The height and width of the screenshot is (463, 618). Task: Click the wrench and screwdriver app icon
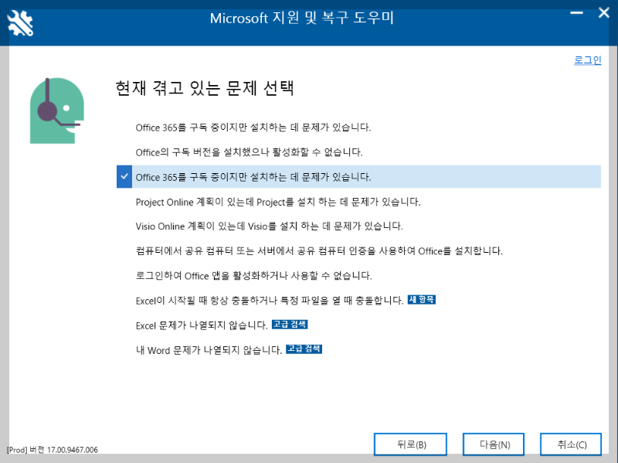coord(21,23)
